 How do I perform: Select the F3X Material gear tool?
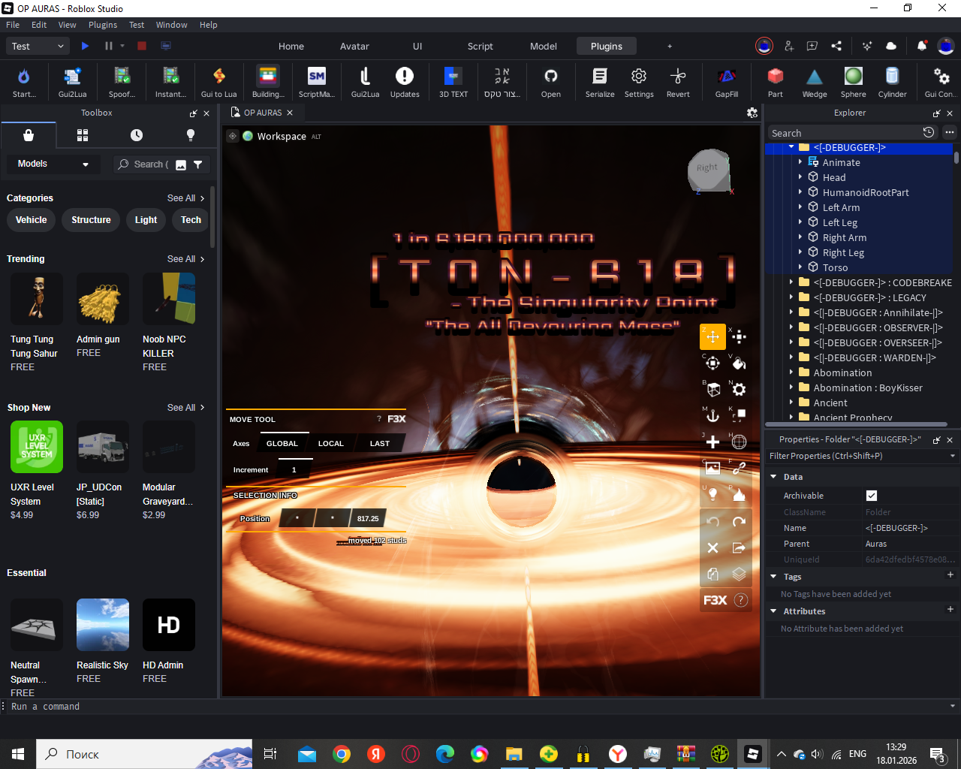click(x=740, y=389)
